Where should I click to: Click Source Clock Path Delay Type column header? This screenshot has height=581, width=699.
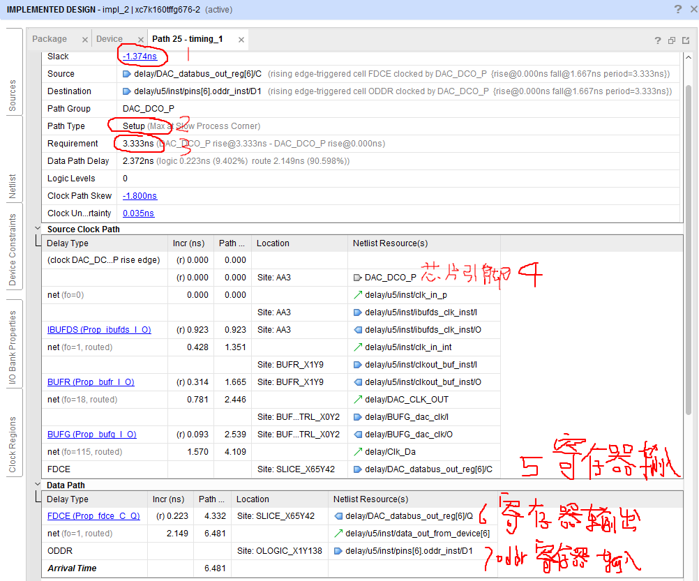pos(105,243)
